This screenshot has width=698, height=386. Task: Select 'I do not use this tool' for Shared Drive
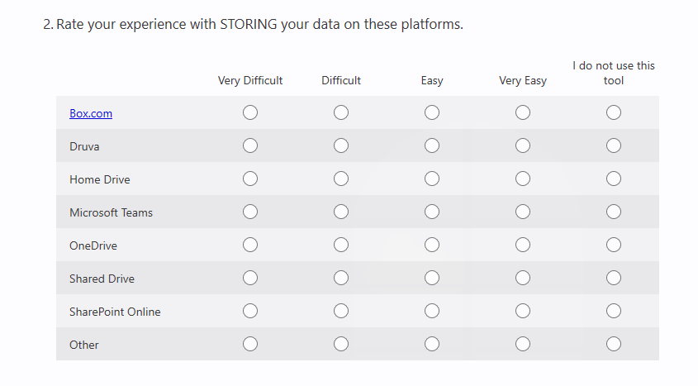(614, 278)
